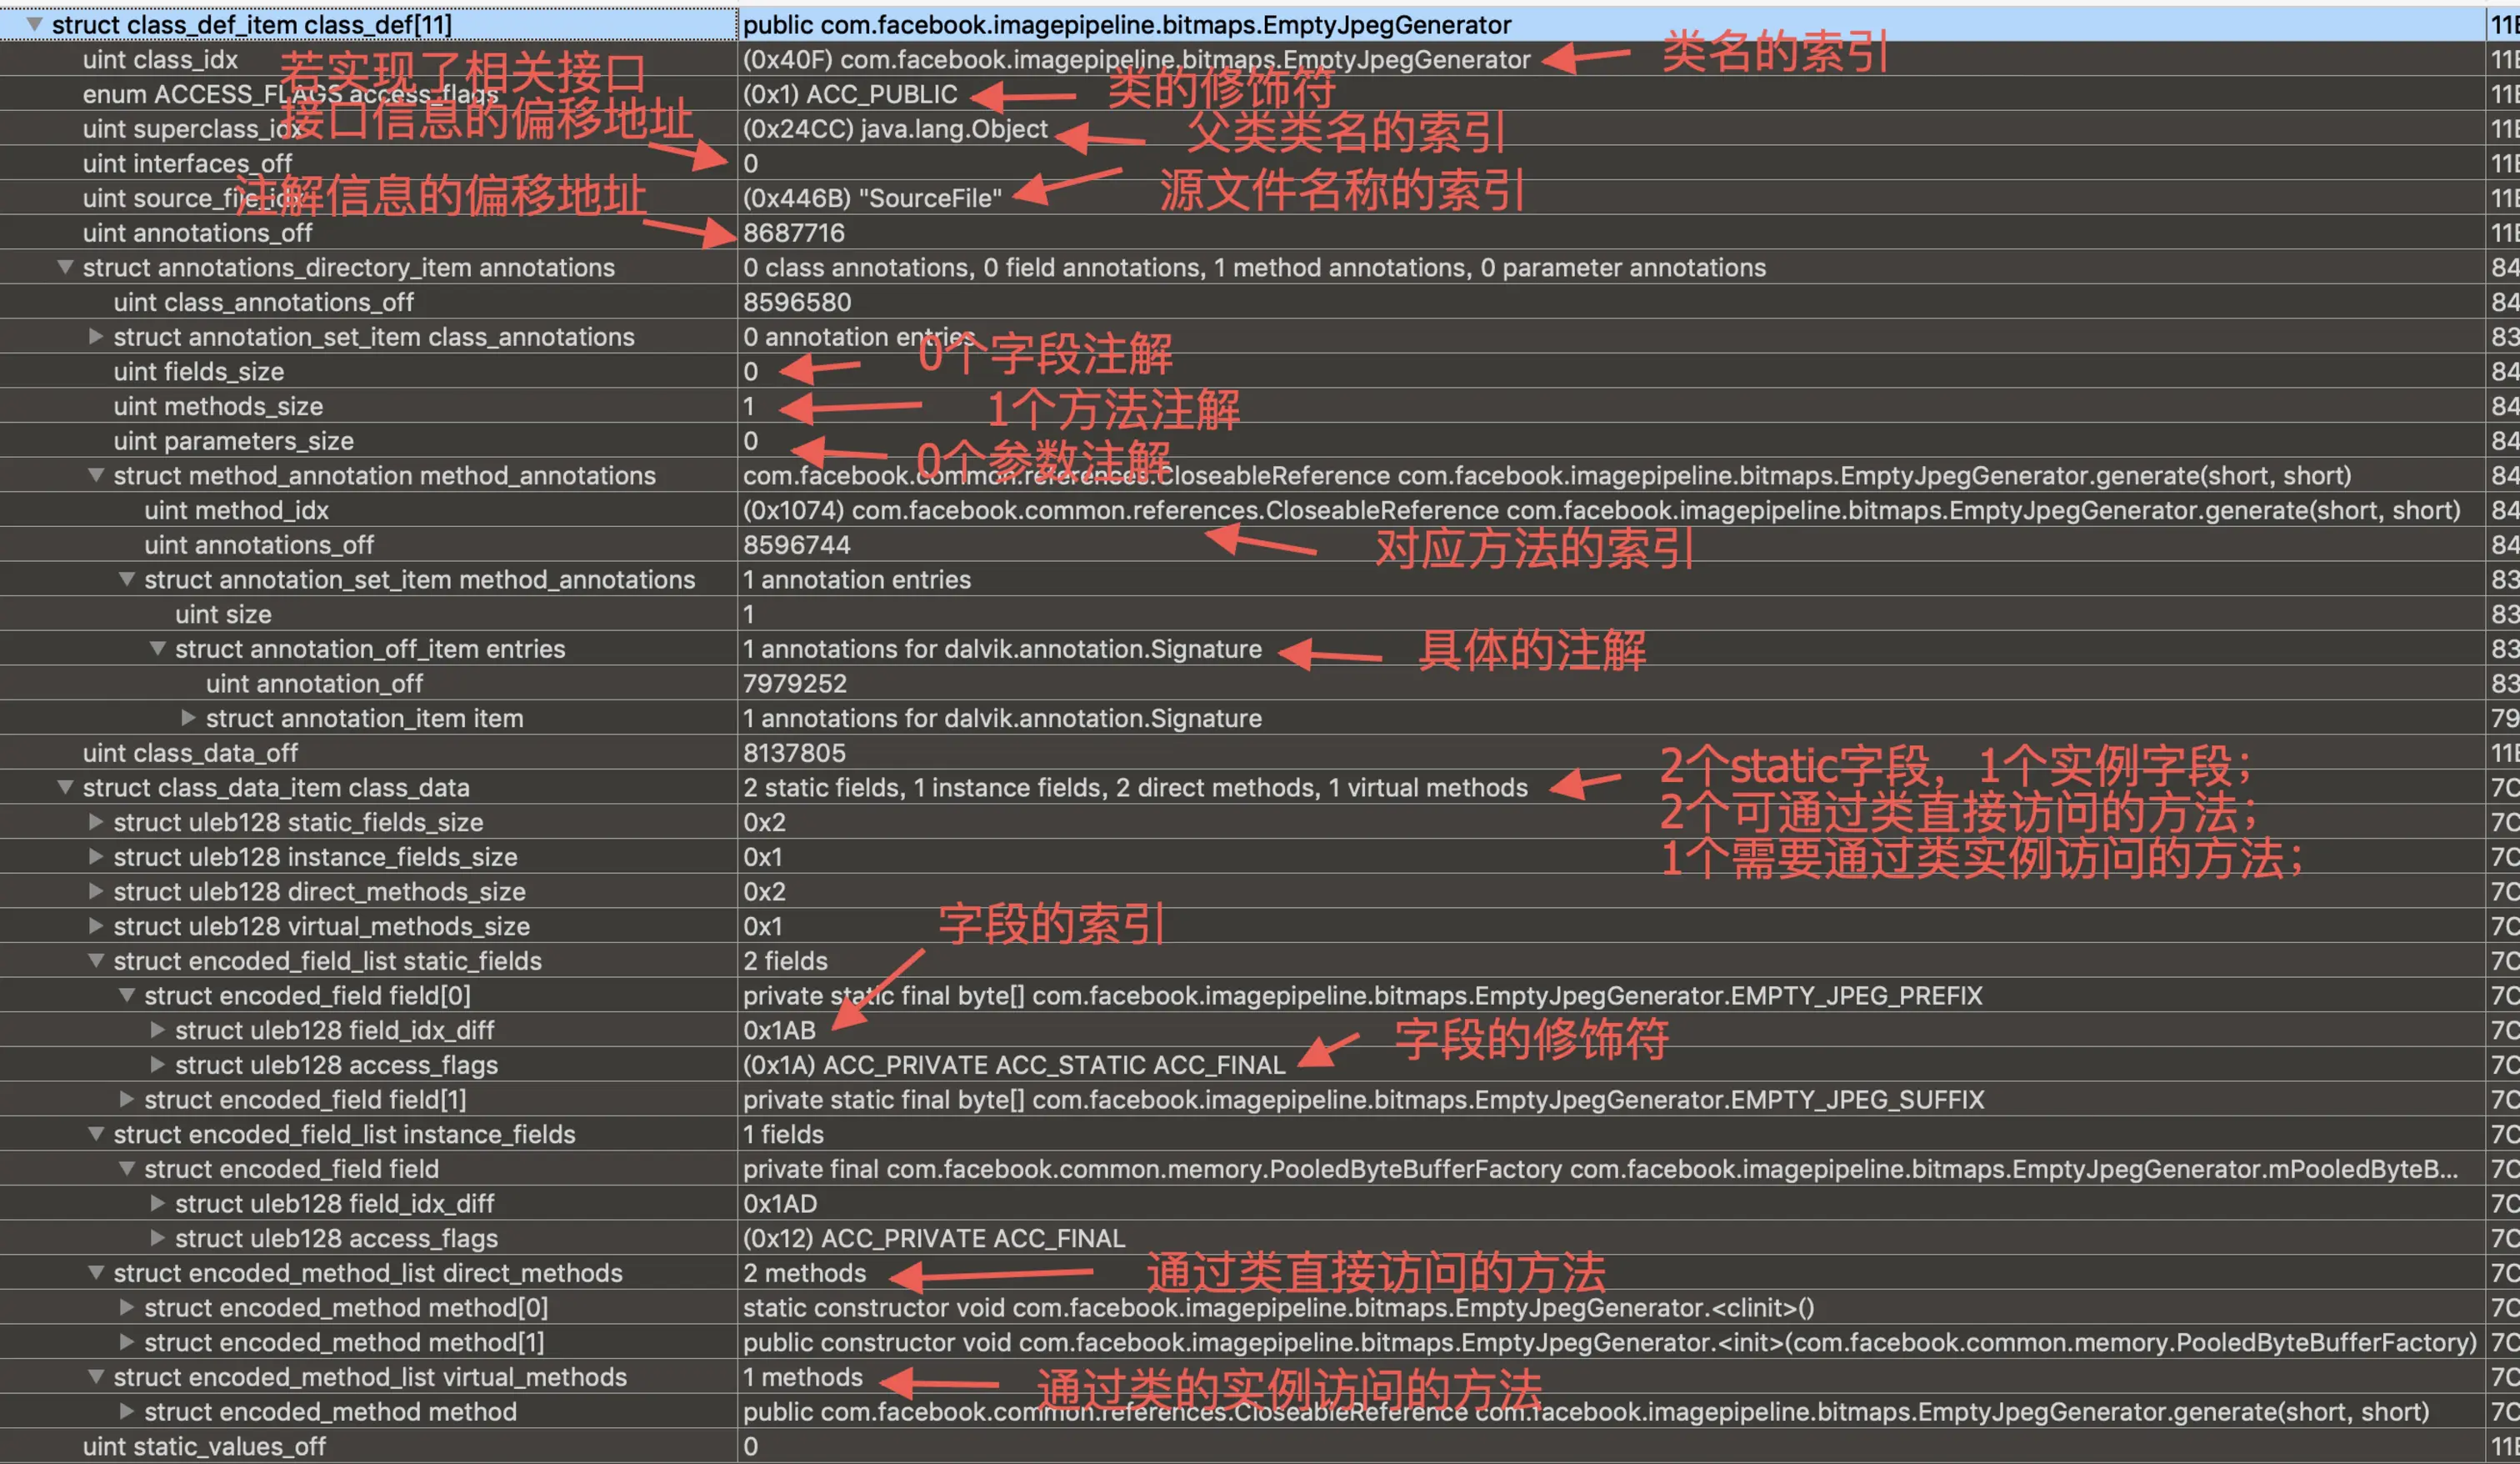
Task: Select uint class_data_off row
Action: (x=190, y=753)
